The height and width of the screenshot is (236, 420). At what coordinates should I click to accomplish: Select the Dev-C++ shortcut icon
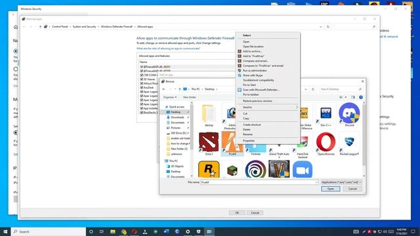point(325,113)
